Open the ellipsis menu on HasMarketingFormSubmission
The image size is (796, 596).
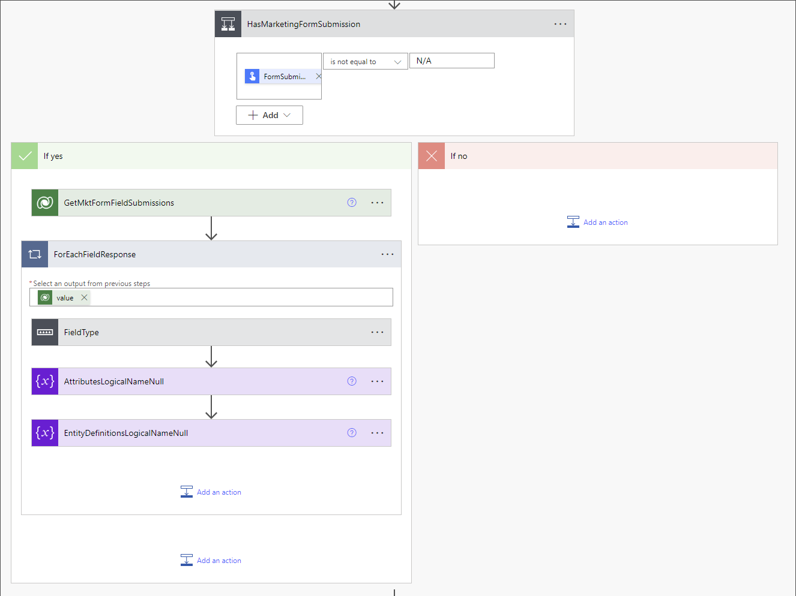561,23
